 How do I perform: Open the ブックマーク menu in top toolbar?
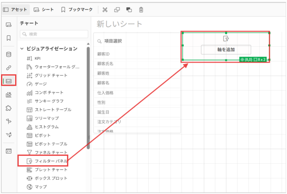click(77, 10)
